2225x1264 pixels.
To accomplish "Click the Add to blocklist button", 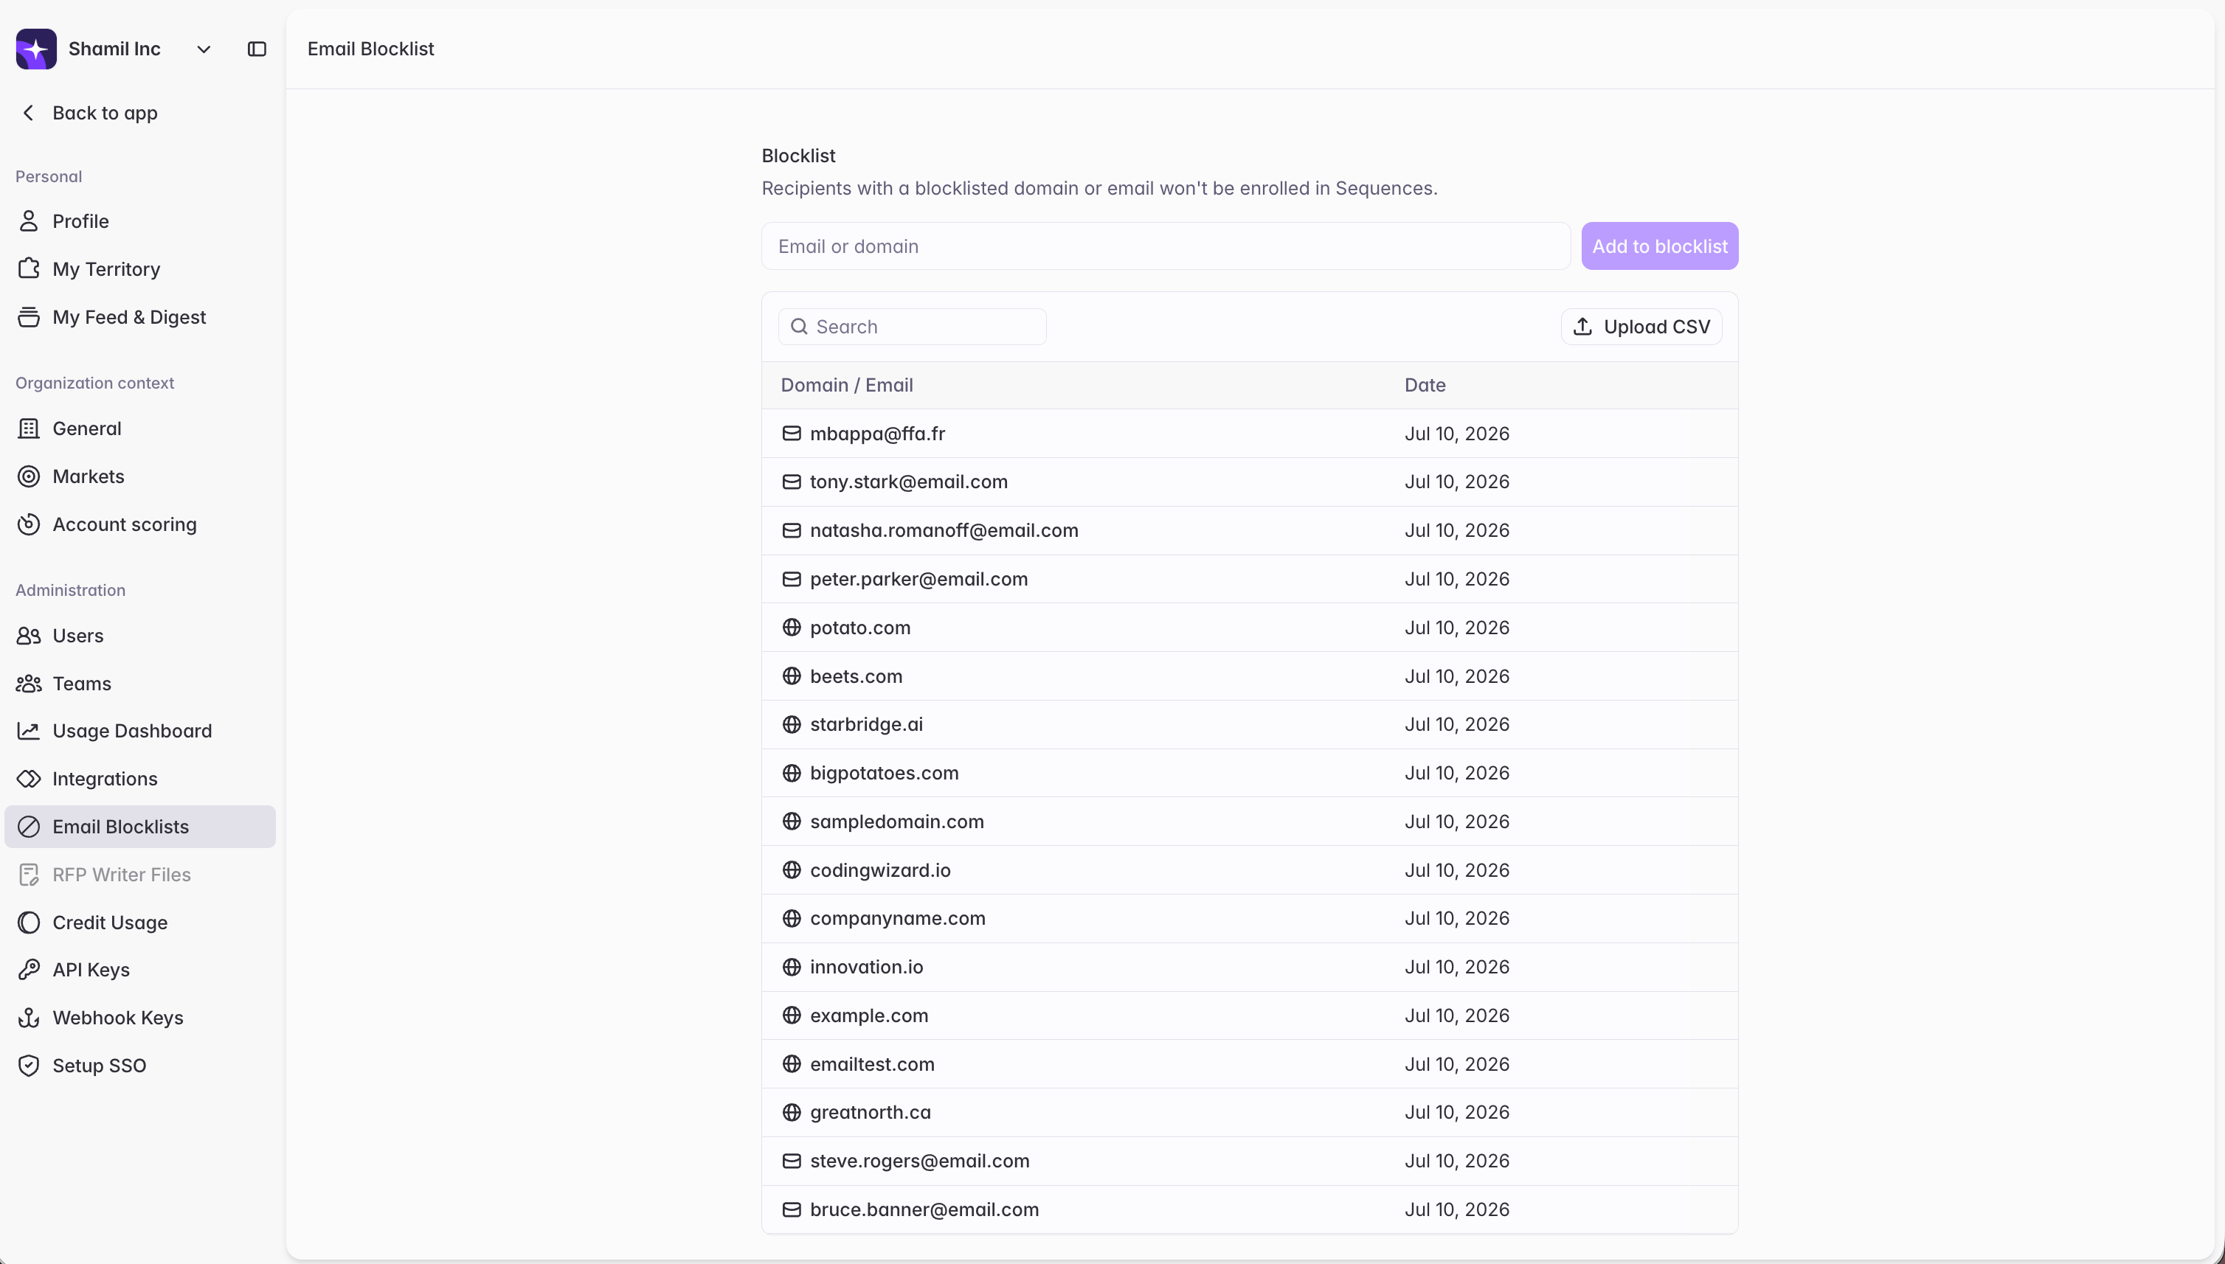I will point(1658,246).
